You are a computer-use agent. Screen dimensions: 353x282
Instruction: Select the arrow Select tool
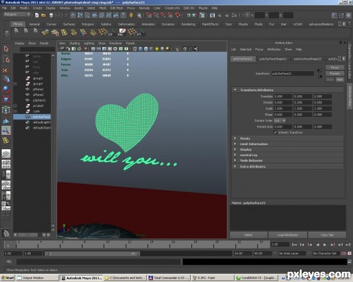pos(6,49)
